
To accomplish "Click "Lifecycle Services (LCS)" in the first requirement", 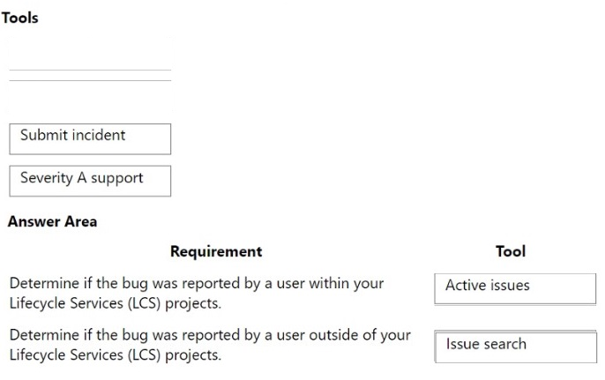I will click(x=85, y=303).
